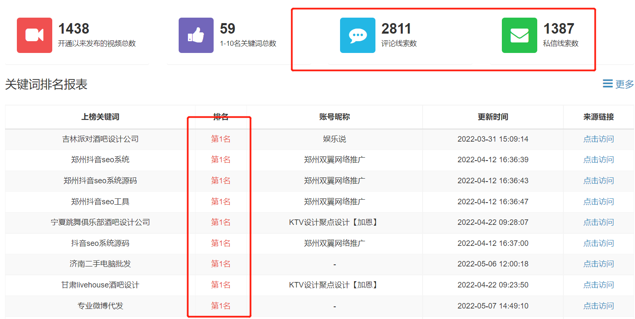This screenshot has height=319, width=635.
Task: Click nickname KTV设计聚点设计【加恩】
Action: [x=334, y=222]
